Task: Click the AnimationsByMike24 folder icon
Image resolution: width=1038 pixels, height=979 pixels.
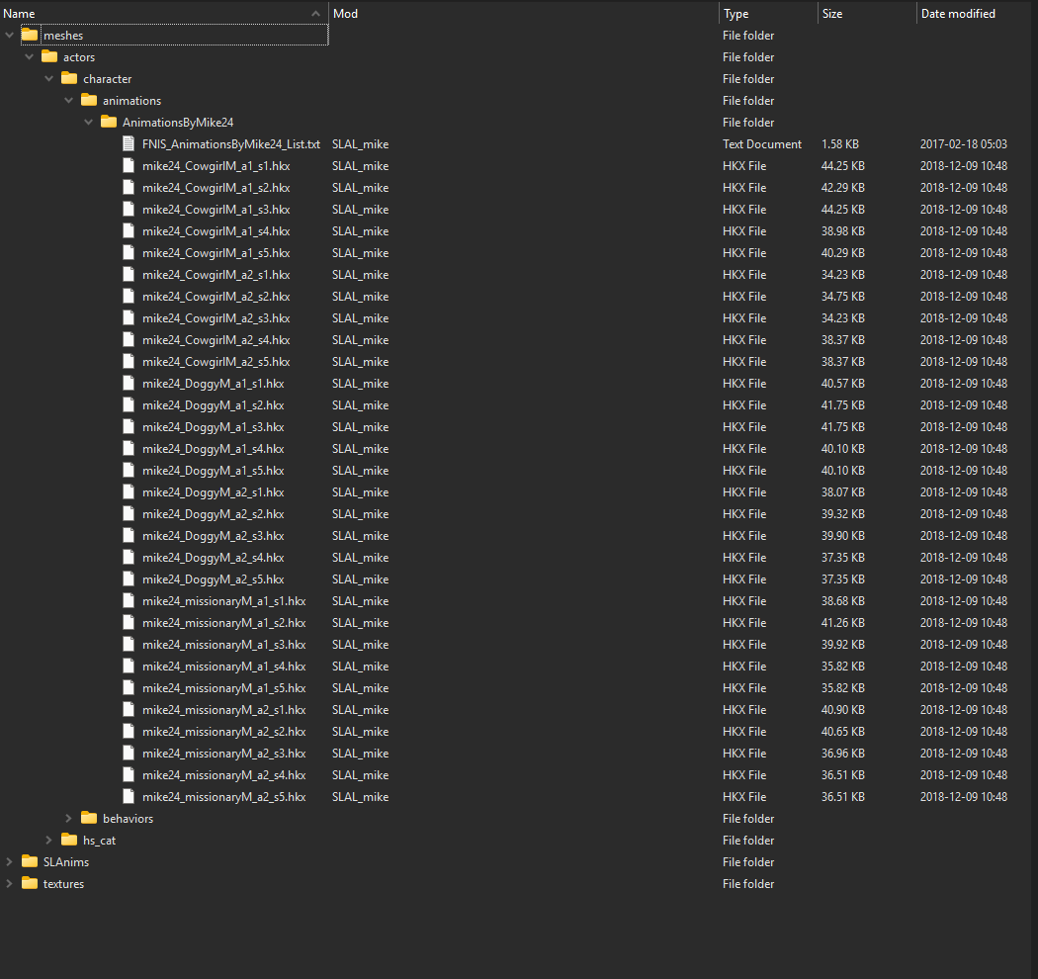Action: 109,122
